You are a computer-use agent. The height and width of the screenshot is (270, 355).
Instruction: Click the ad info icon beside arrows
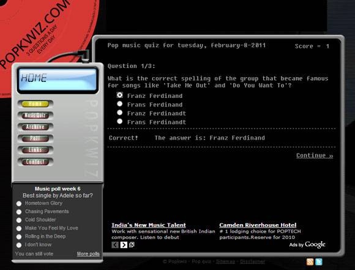pyautogui.click(x=132, y=245)
